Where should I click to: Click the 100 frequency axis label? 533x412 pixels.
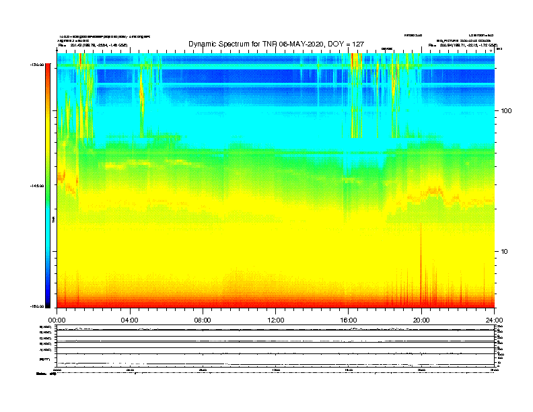click(506, 111)
